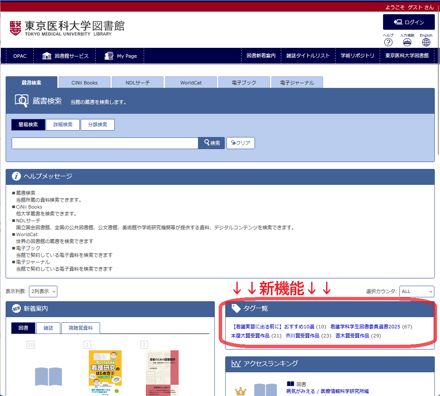Open the 芥川賞受賞作品 tag link
Image resolution: width=440 pixels, height=396 pixels.
302,336
